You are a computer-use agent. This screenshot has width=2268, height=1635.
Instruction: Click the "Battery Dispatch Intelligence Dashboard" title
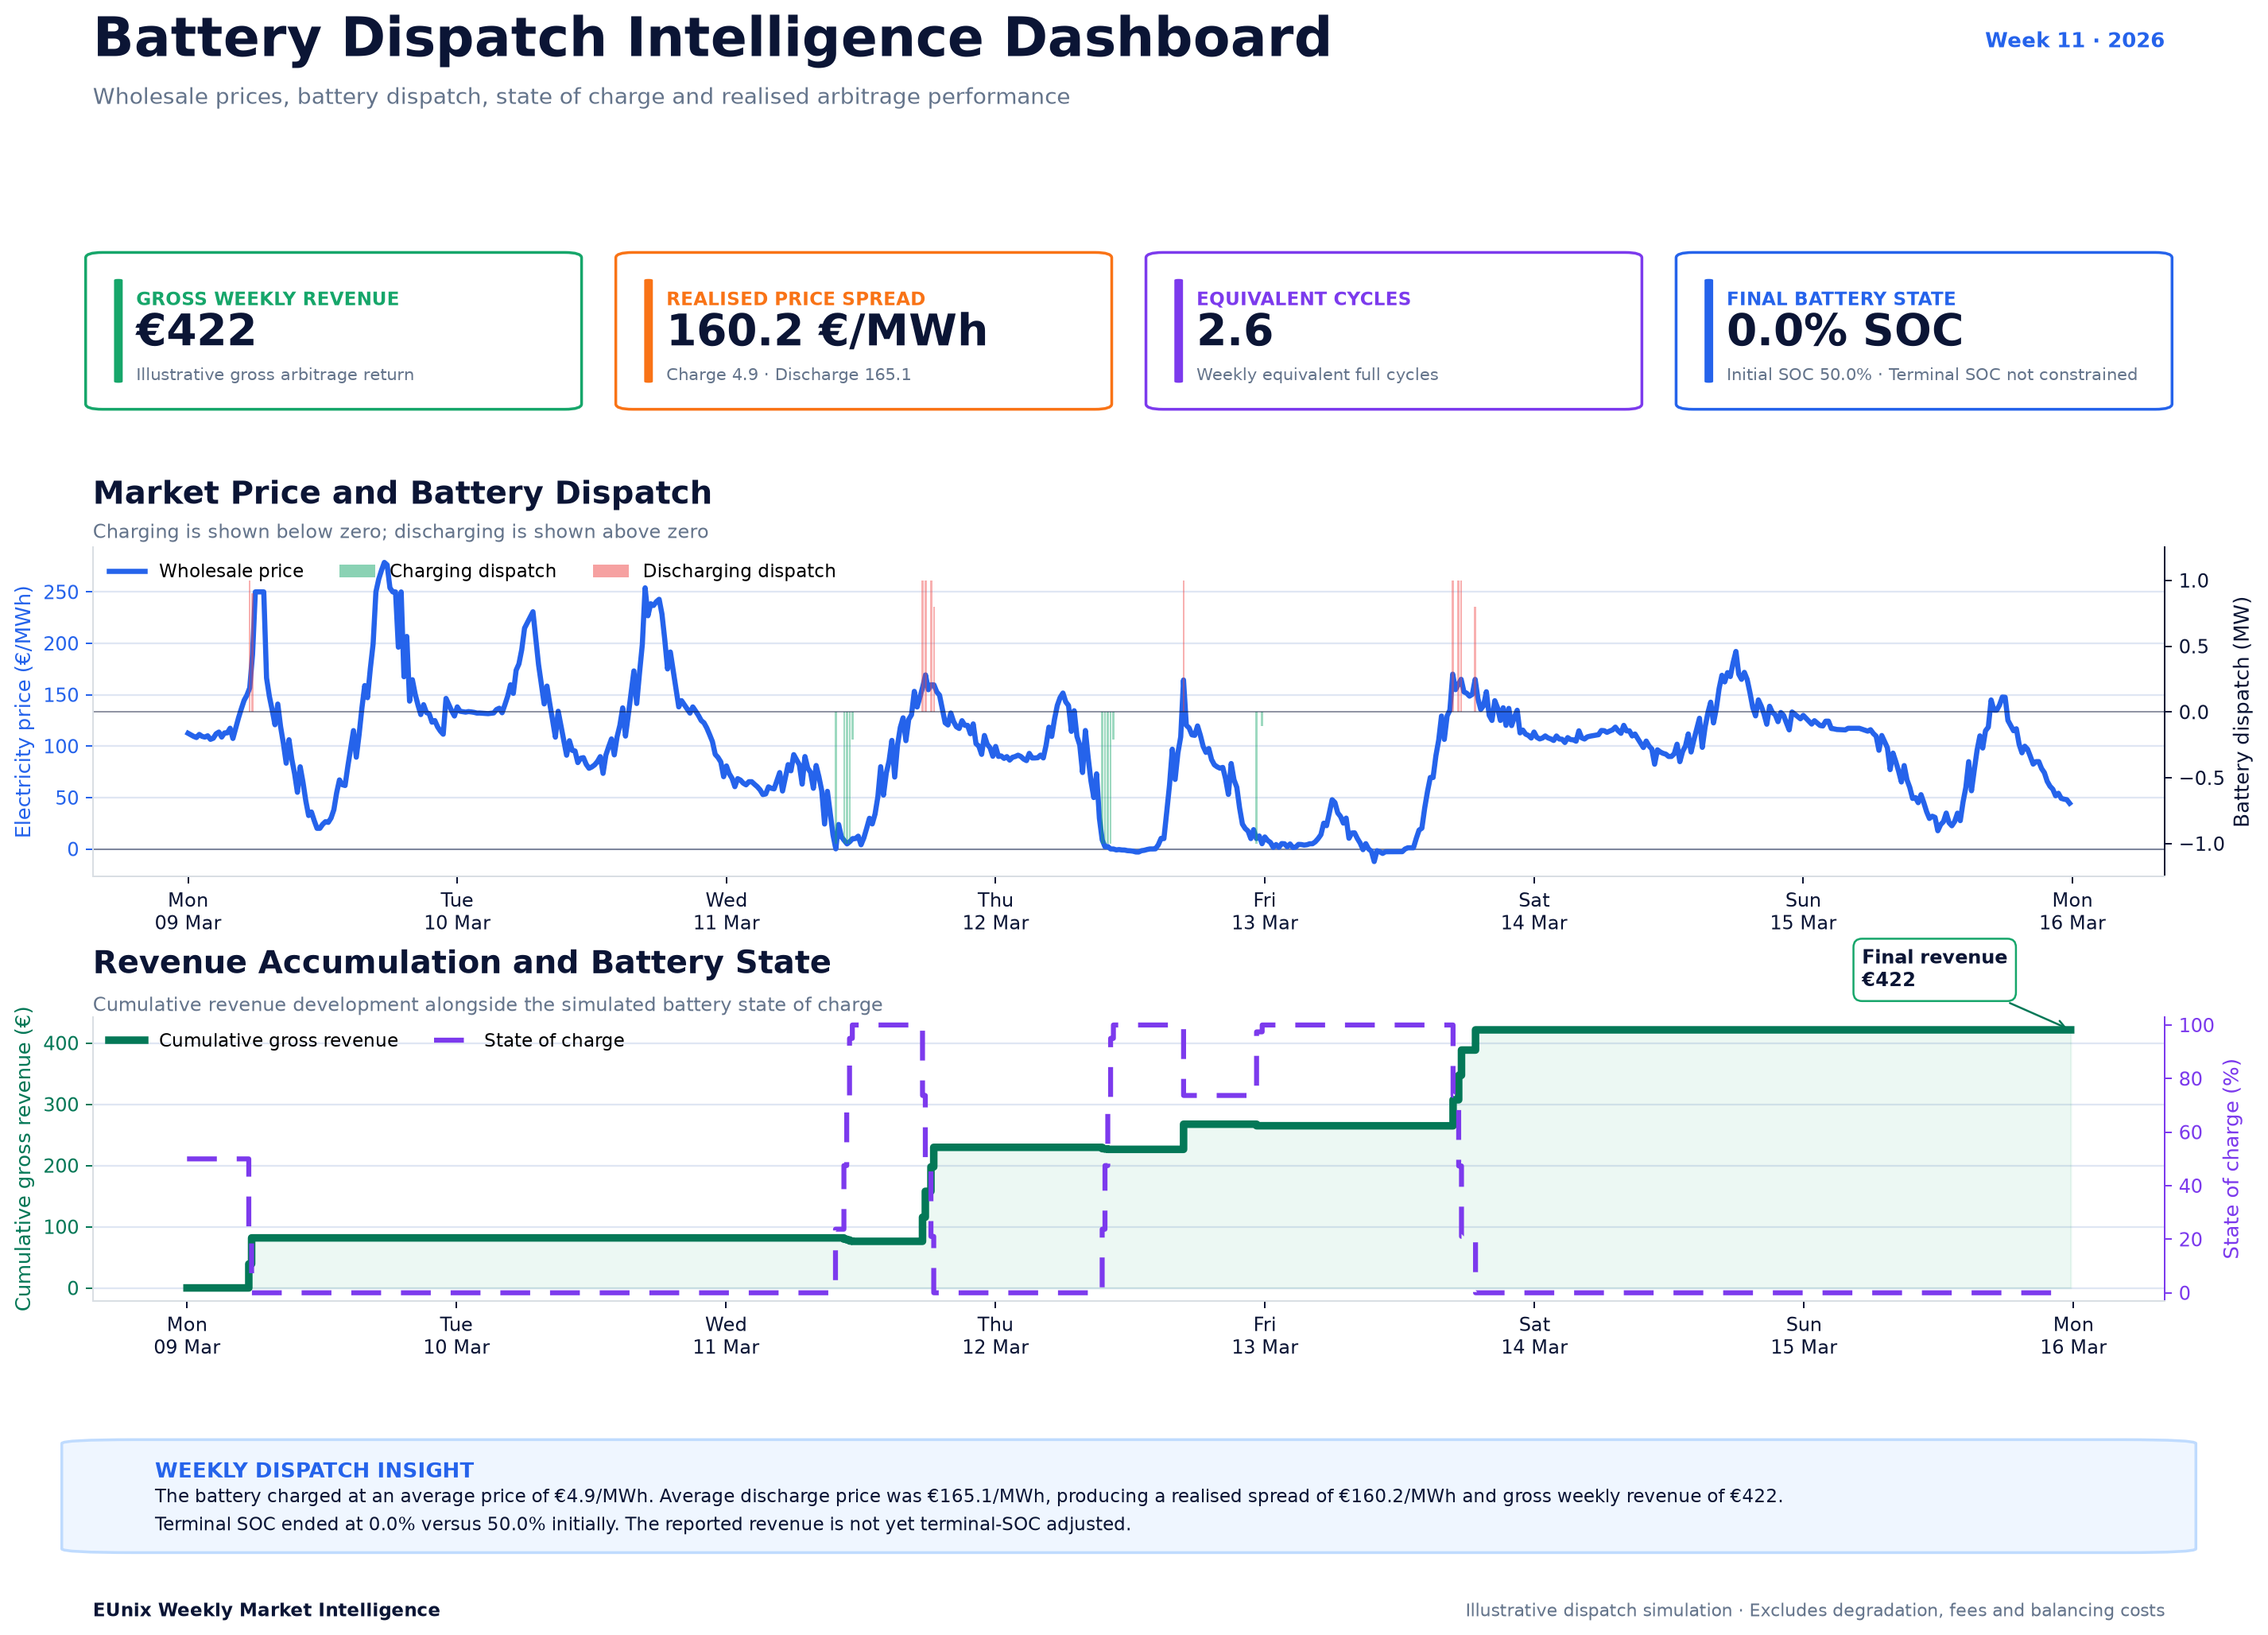point(712,39)
